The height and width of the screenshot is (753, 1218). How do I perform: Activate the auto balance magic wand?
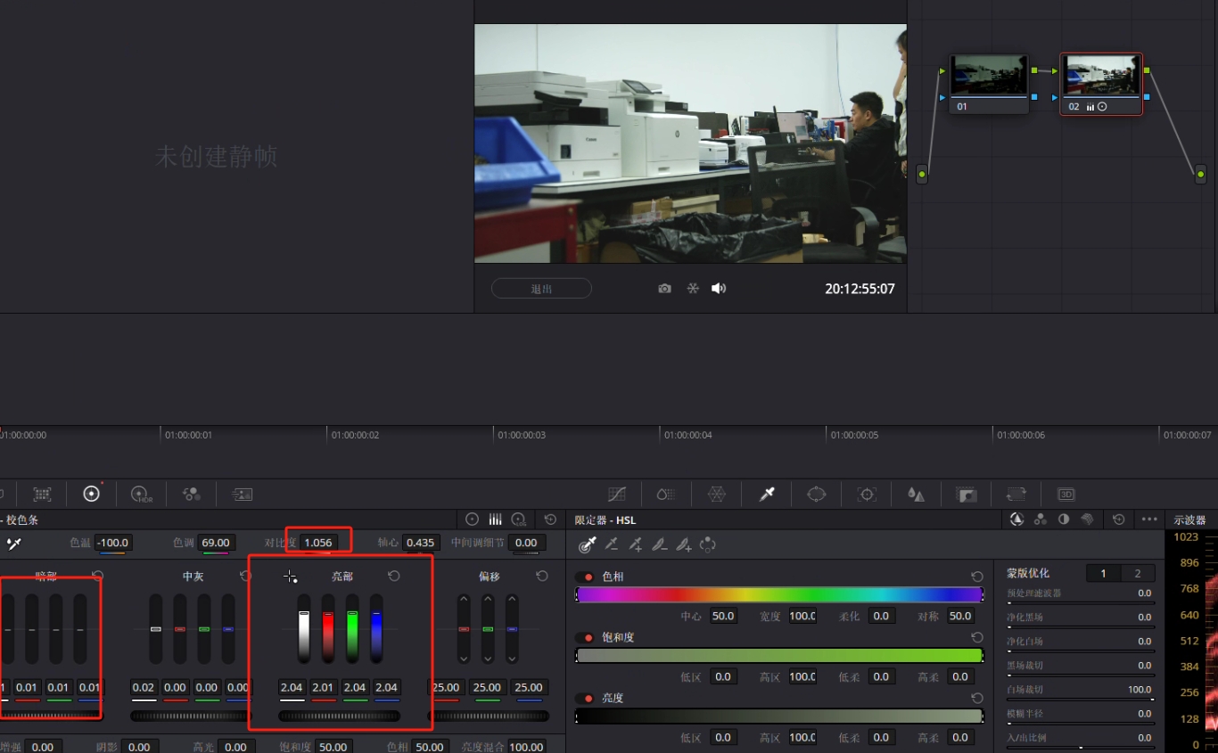pos(13,543)
